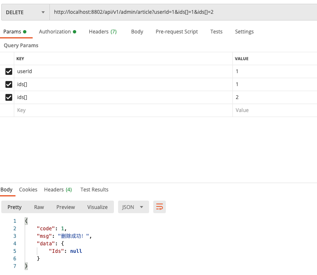Click the empty Value placeholder field
Screen dimensions: 317x275
click(275, 110)
